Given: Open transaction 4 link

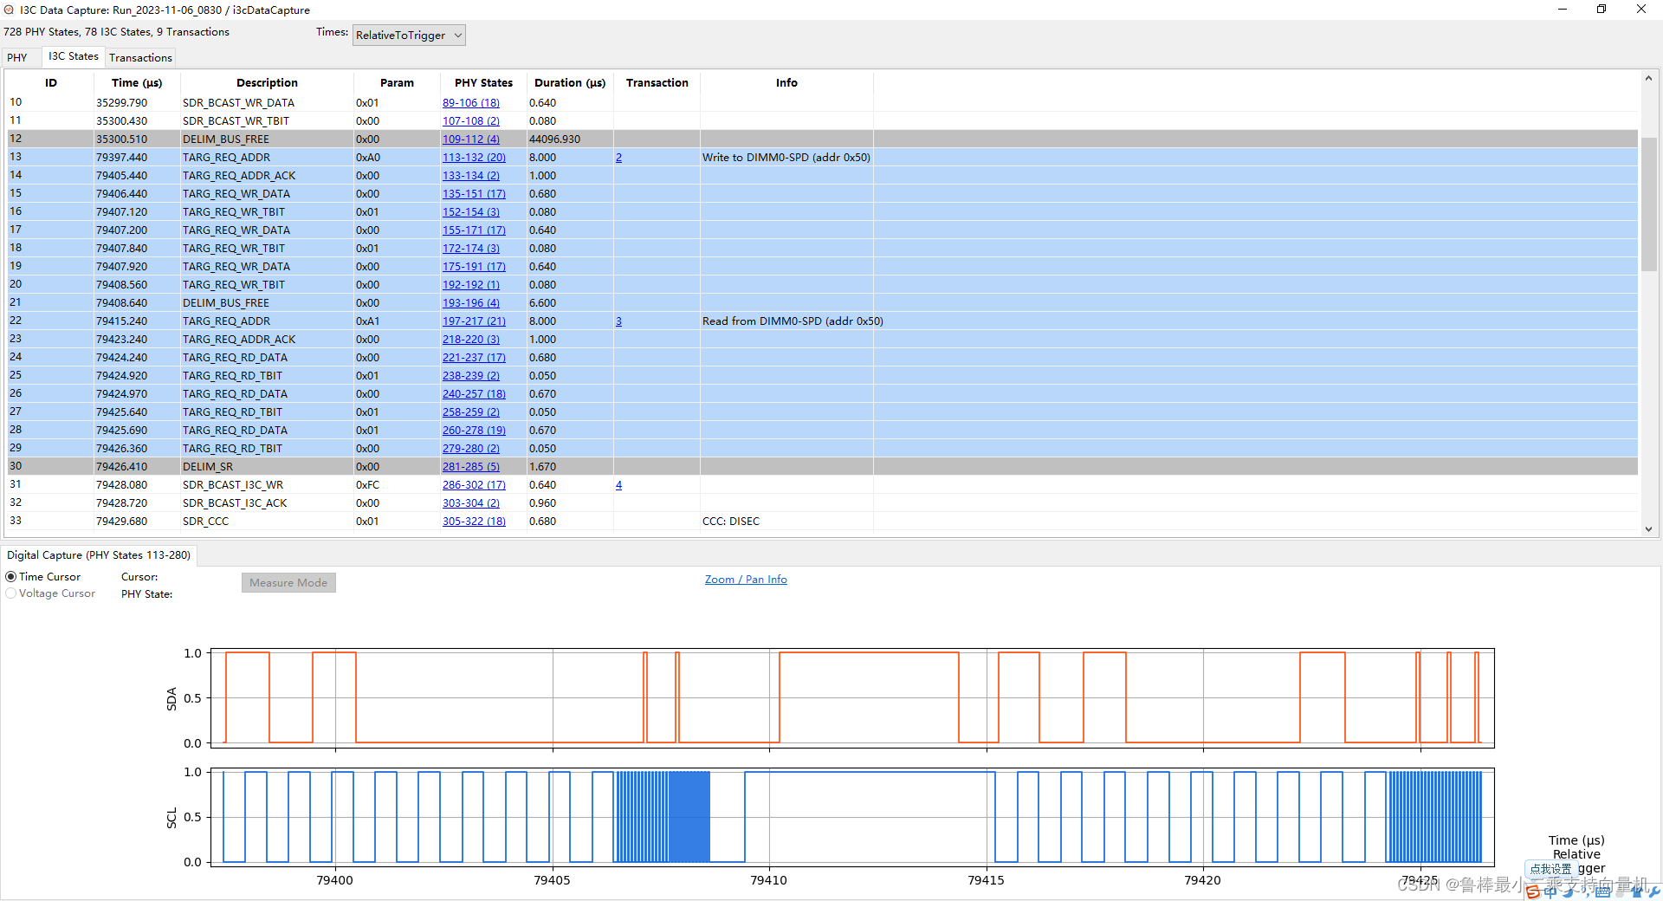Looking at the screenshot, I should 618,485.
